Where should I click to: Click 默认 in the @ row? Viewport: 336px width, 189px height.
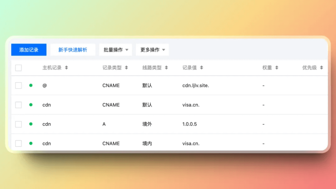[x=147, y=86]
